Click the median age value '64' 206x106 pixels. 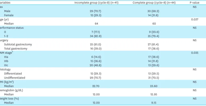[x=96, y=24]
